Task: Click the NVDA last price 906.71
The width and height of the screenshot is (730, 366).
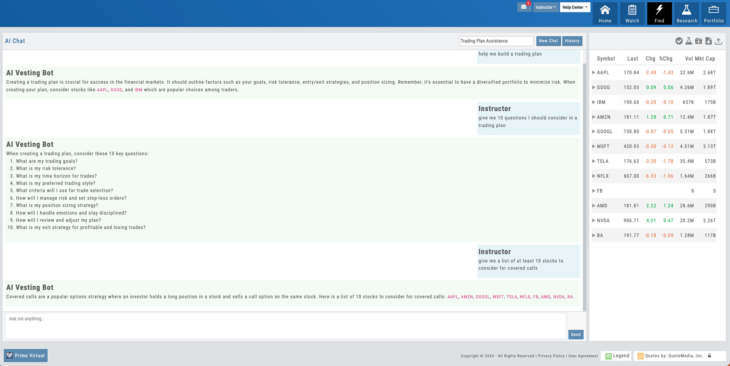Action: (x=631, y=221)
